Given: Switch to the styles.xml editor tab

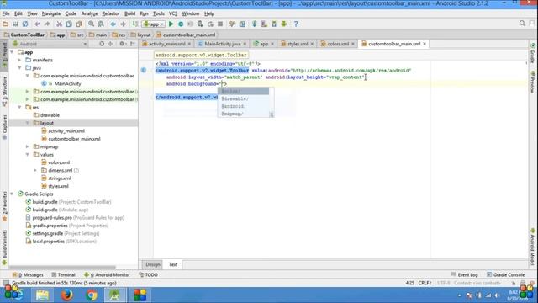Looking at the screenshot, I should coord(298,44).
